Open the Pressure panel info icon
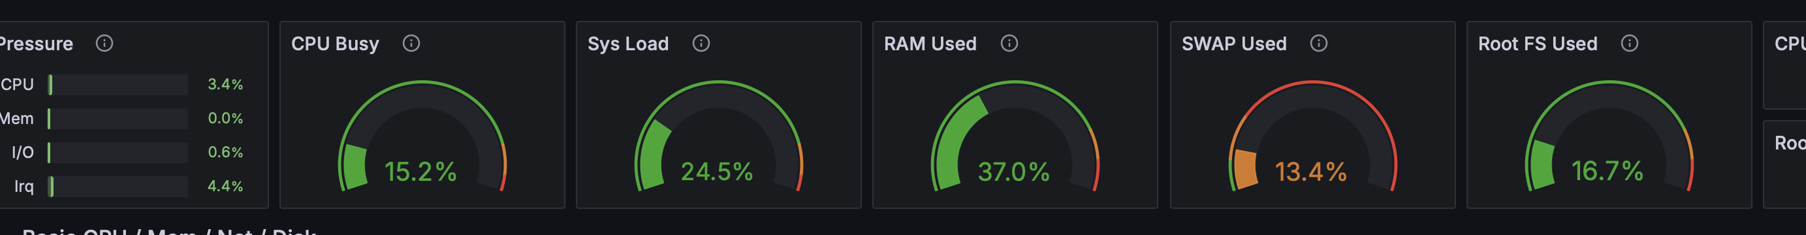1806x235 pixels. [104, 44]
